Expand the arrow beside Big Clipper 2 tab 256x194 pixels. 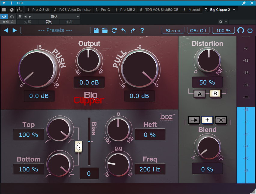[234, 10]
